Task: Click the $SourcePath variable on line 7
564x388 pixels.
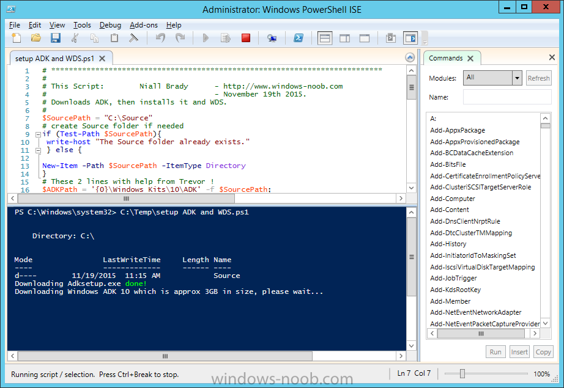Action: pyautogui.click(x=67, y=118)
